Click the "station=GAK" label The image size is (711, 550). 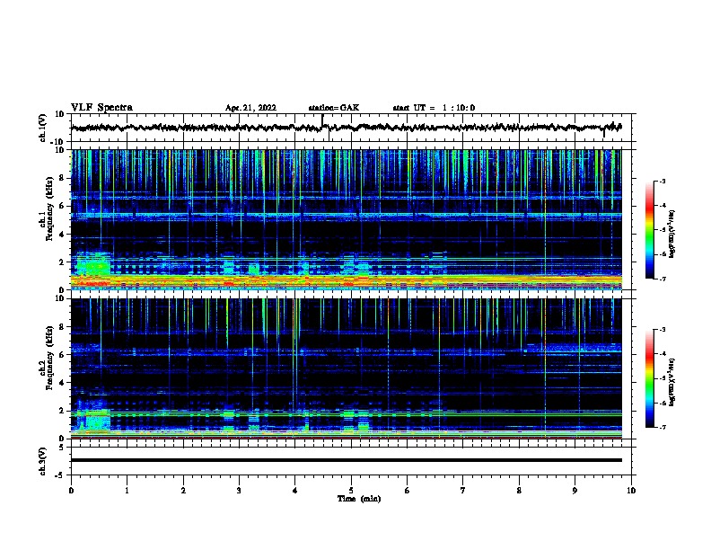click(334, 108)
